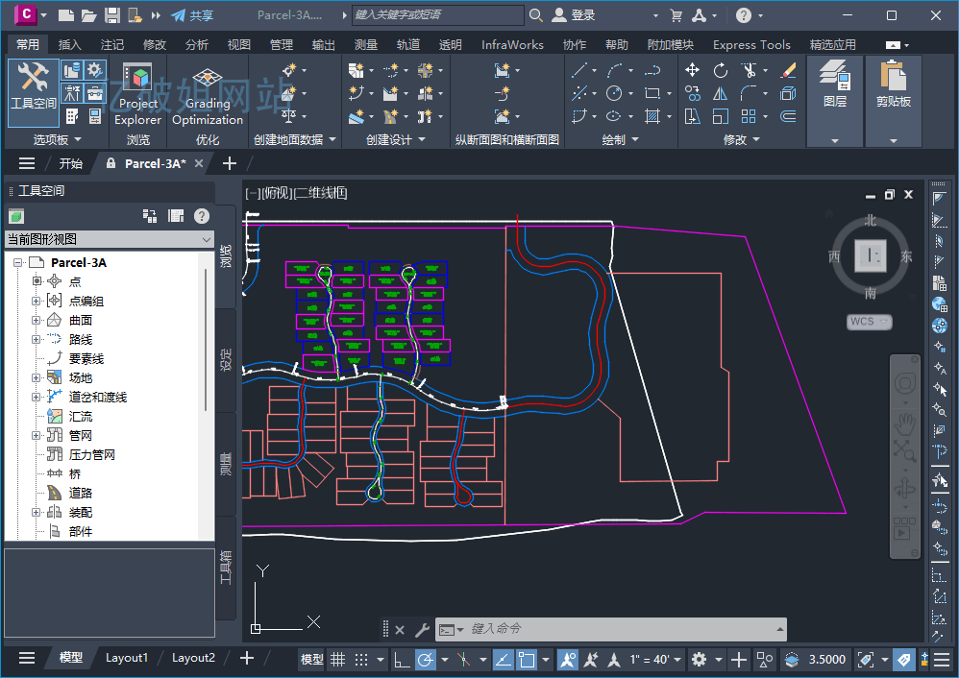Open annotation scale 1" = 40' dropdown

pos(655,659)
